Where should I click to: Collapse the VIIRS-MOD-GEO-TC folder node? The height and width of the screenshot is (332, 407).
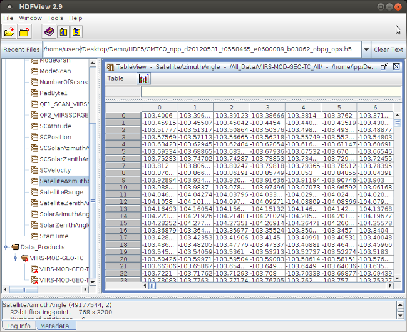tap(16, 258)
